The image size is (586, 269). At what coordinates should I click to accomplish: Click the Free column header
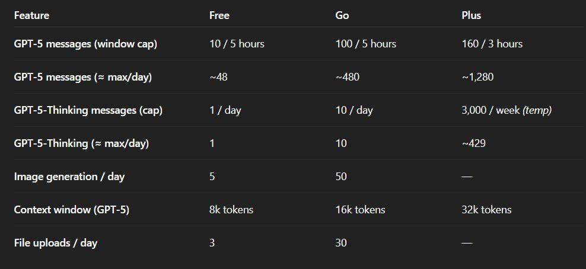(219, 15)
